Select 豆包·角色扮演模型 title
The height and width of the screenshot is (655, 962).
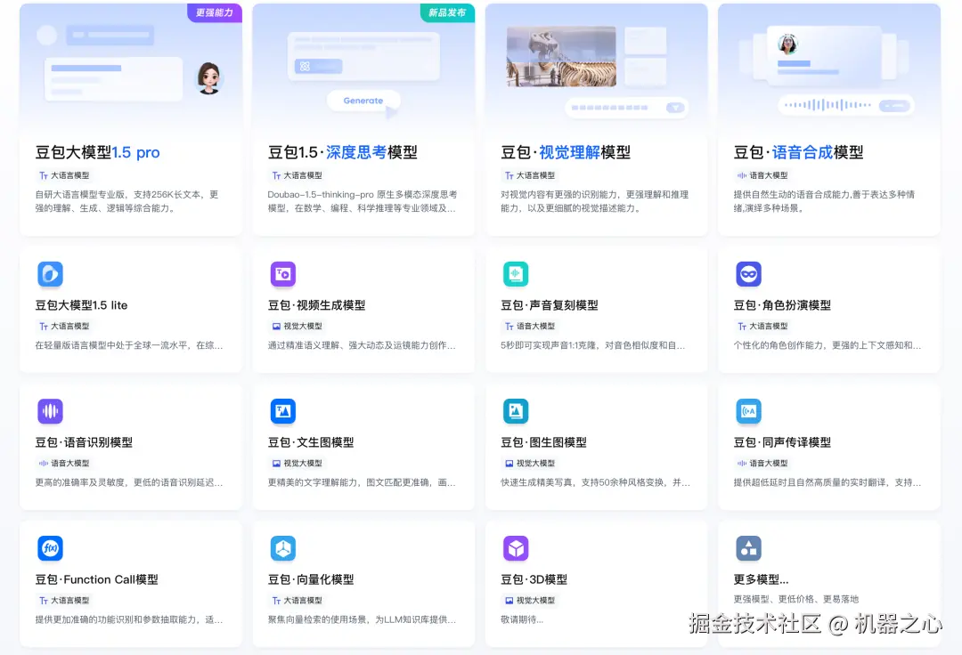tap(782, 305)
